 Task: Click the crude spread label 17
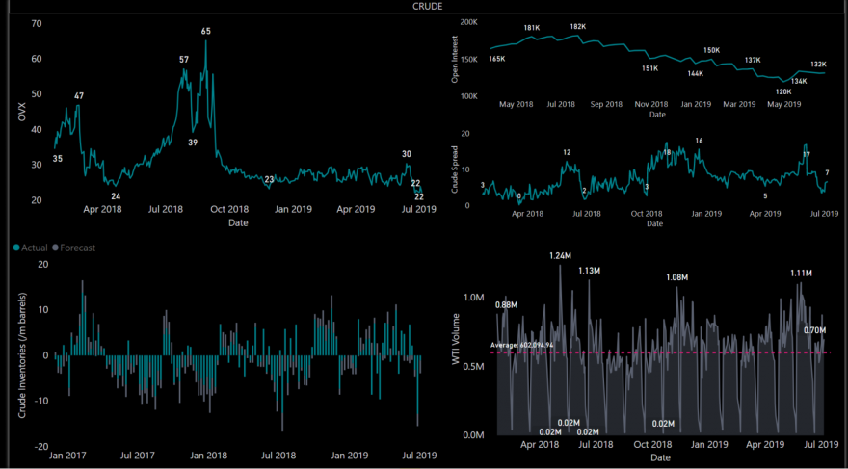[807, 154]
